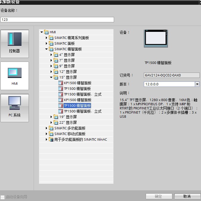Viewport: 201px width, 201px height.
Task: Select the '7" 显示屏' label
Action: [x=67, y=60]
